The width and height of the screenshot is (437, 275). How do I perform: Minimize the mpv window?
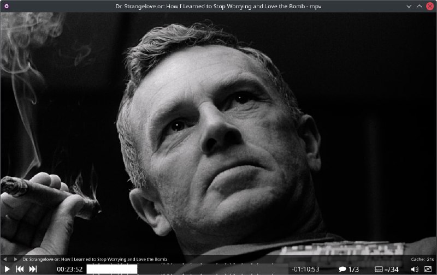pyautogui.click(x=410, y=6)
